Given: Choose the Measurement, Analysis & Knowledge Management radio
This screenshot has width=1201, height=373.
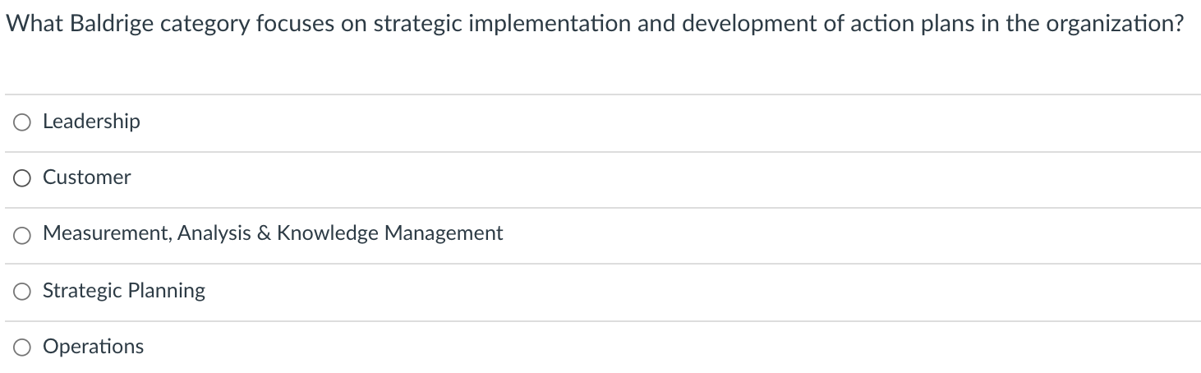Looking at the screenshot, I should point(22,235).
